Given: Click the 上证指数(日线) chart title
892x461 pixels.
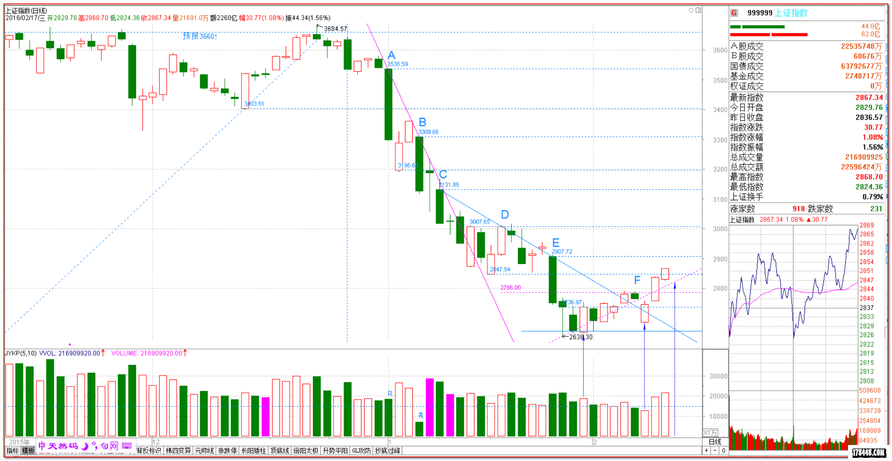Looking at the screenshot, I should [26, 11].
